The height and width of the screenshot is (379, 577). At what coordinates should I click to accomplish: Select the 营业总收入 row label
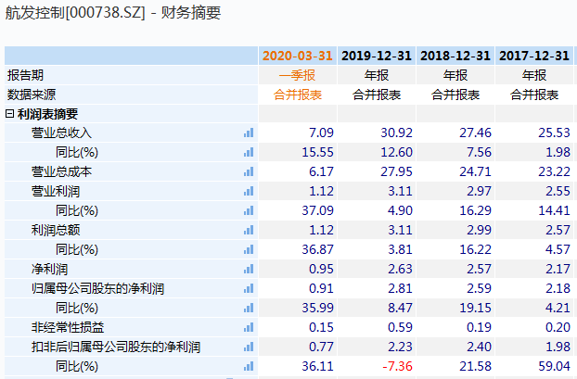(61, 133)
